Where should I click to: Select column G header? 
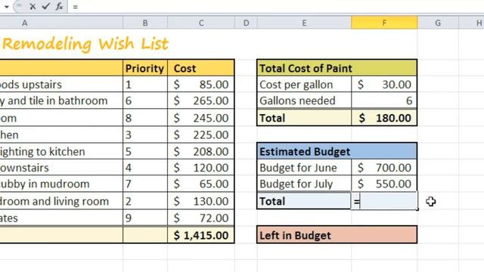[x=438, y=23]
